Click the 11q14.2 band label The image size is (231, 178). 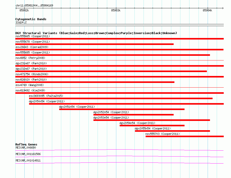21,22
